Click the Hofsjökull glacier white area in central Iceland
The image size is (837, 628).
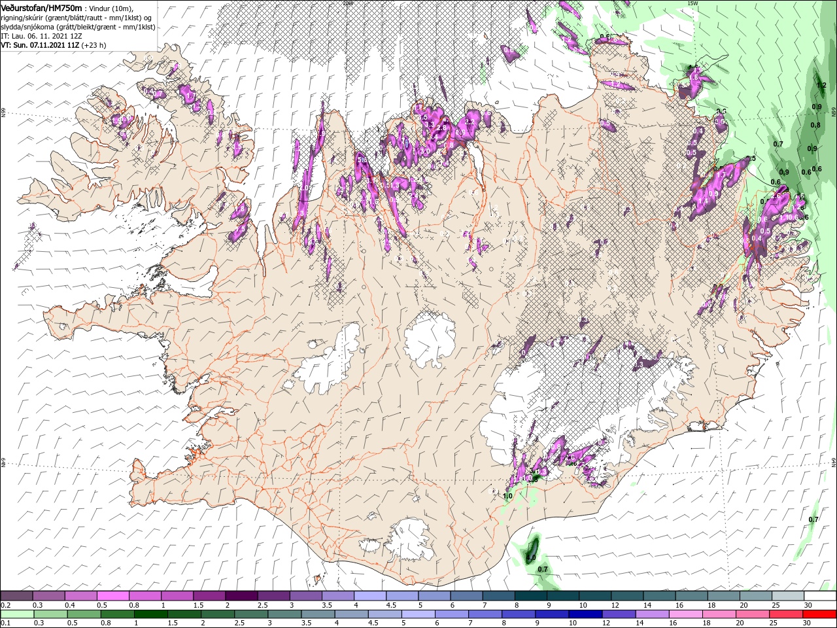pyautogui.click(x=430, y=339)
